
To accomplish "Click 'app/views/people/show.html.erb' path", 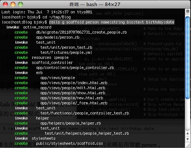I will coord(73,93).
